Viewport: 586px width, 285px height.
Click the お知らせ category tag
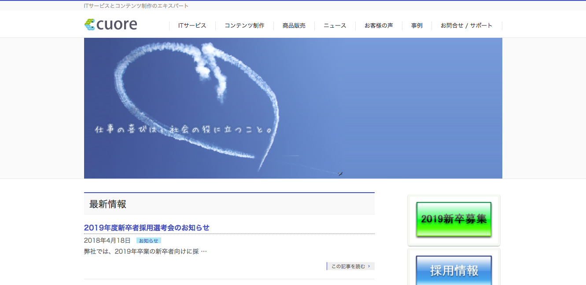pyautogui.click(x=149, y=241)
